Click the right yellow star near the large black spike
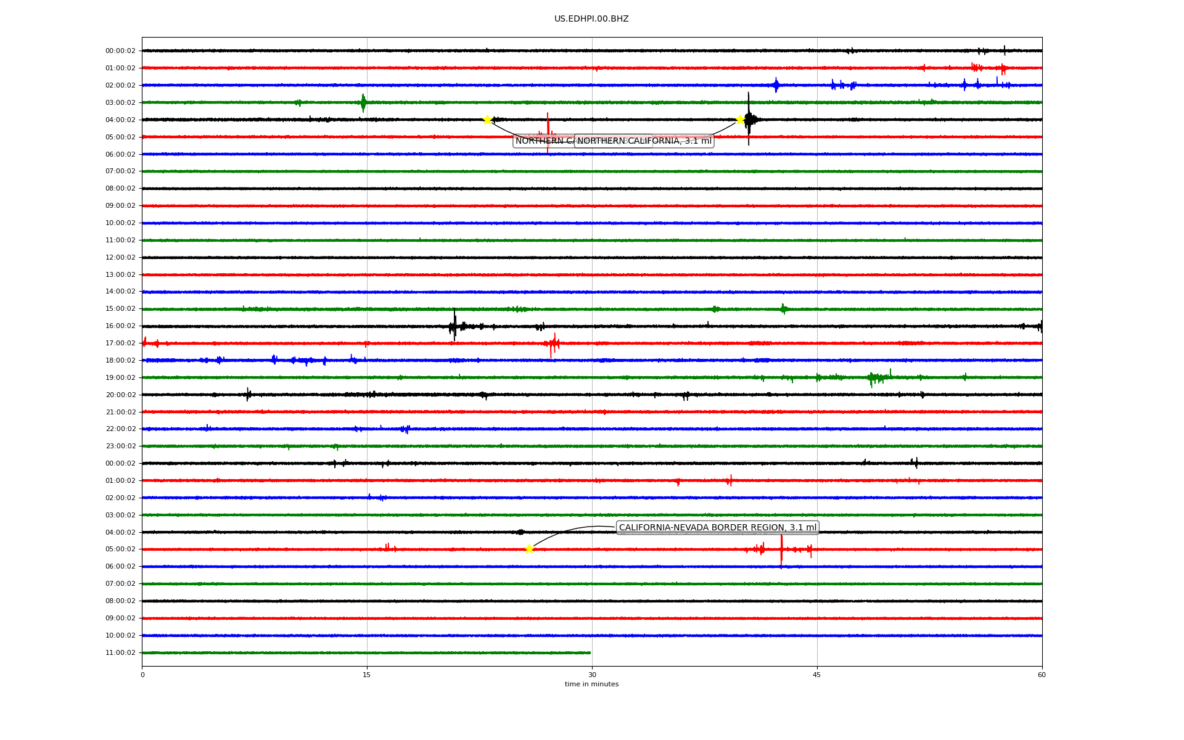Screen dimensions: 1184x740 [740, 120]
